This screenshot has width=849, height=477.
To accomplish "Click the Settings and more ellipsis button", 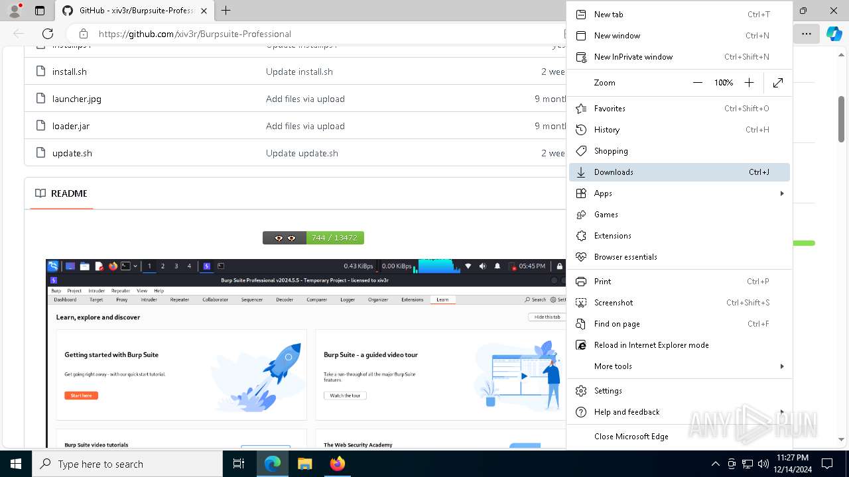I will click(x=807, y=34).
